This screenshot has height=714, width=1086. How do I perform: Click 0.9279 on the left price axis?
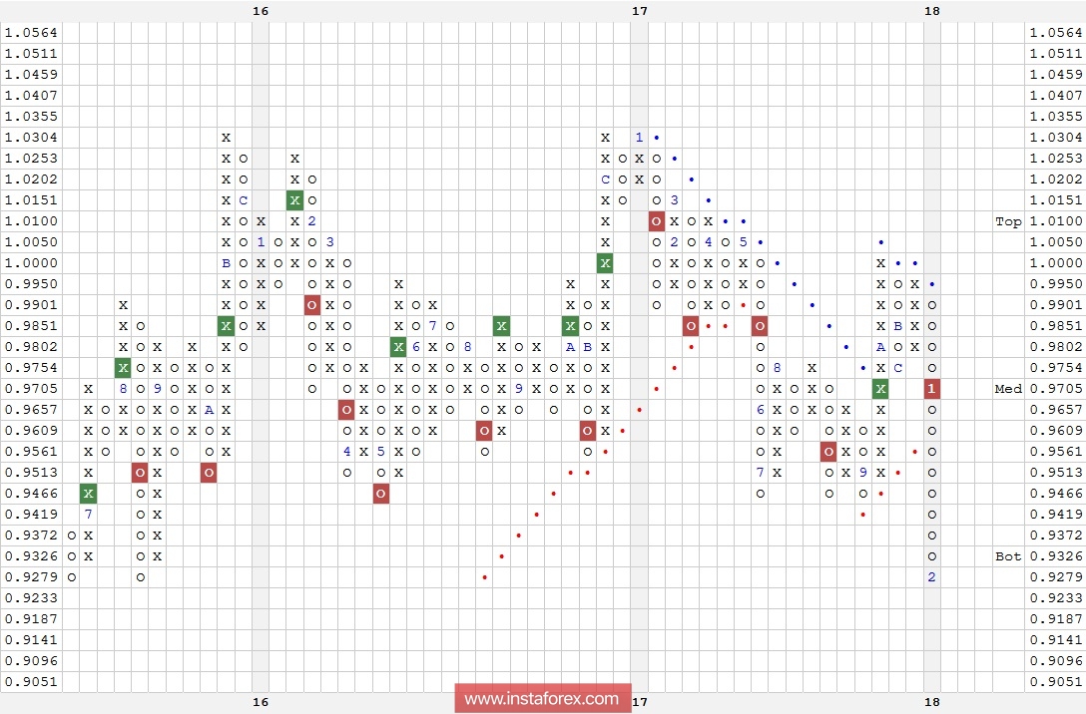tap(31, 577)
